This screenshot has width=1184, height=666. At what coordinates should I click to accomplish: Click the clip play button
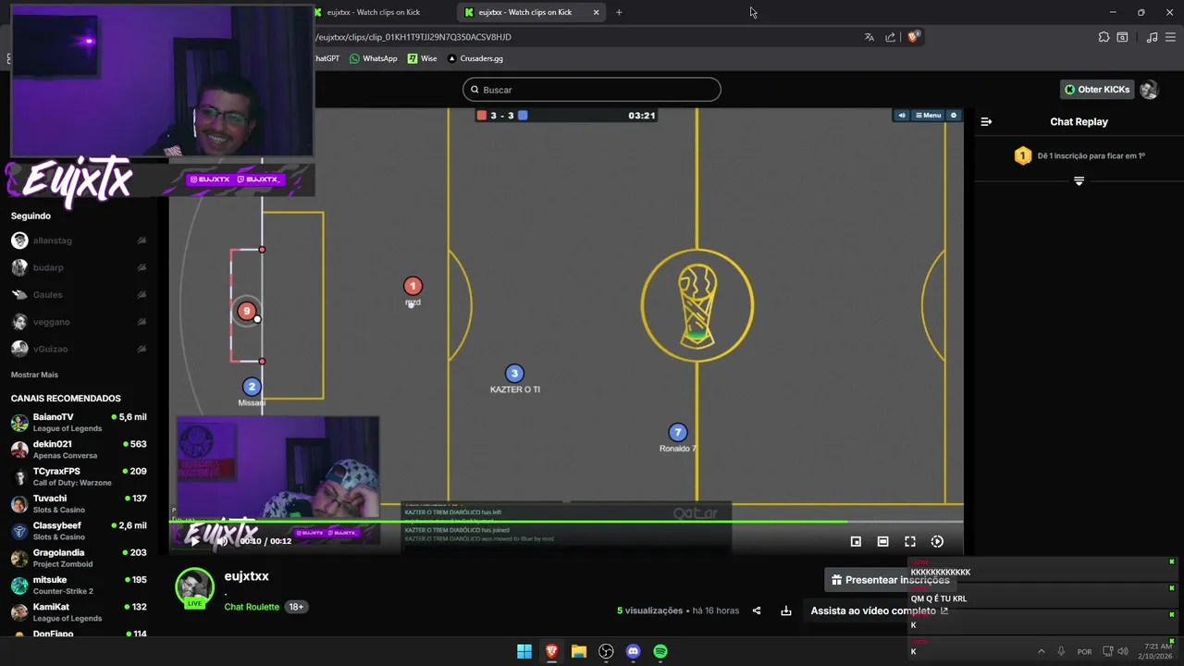click(x=194, y=541)
